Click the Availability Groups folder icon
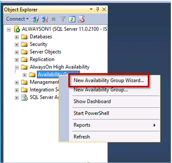This screenshot has height=163, width=172. pyautogui.click(x=32, y=75)
